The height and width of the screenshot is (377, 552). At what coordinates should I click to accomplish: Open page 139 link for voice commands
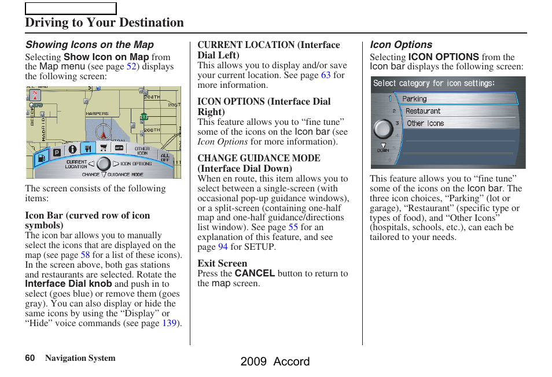pyautogui.click(x=170, y=323)
